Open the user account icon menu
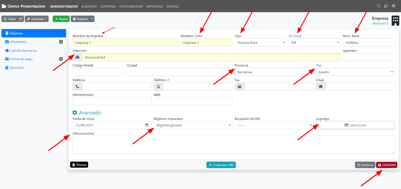401x189 pixels. tap(393, 6)
